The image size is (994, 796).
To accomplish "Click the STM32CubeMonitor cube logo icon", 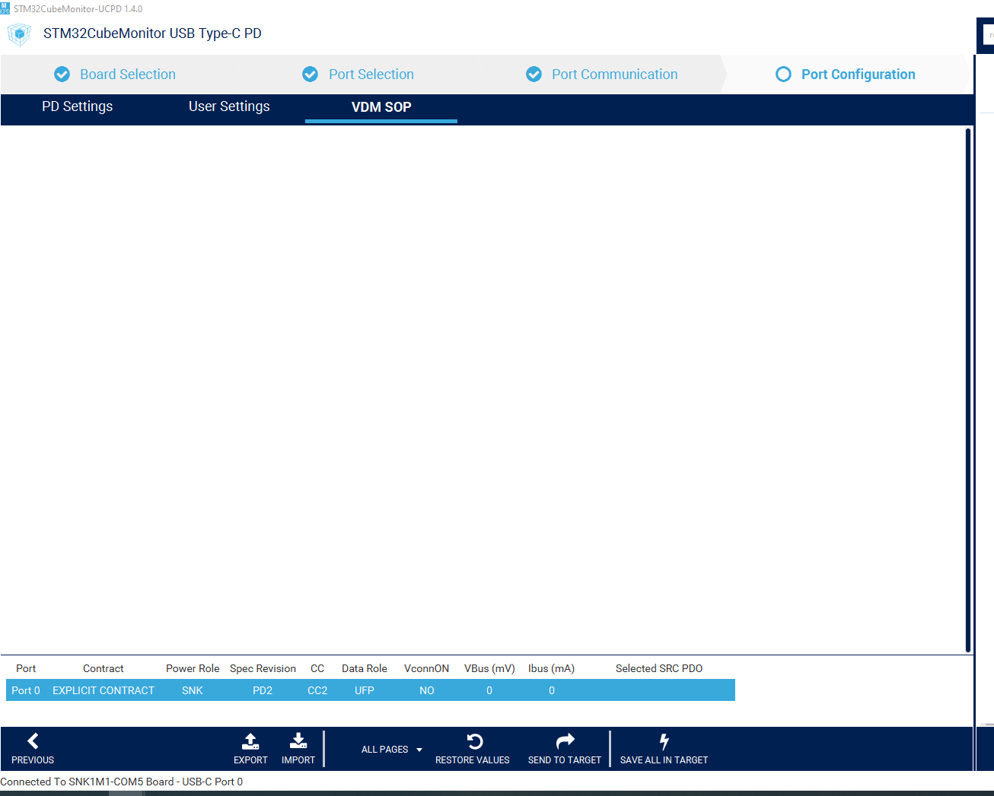I will click(x=19, y=34).
